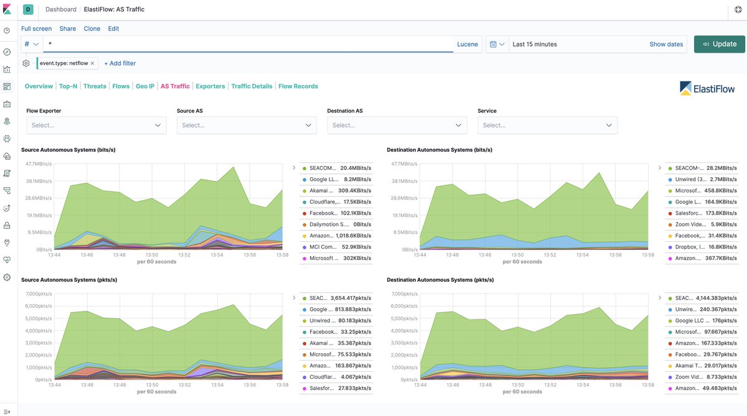
Task: Click the Edit link
Action: (x=113, y=29)
